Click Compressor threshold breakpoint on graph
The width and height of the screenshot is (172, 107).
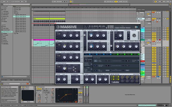tap(66, 95)
